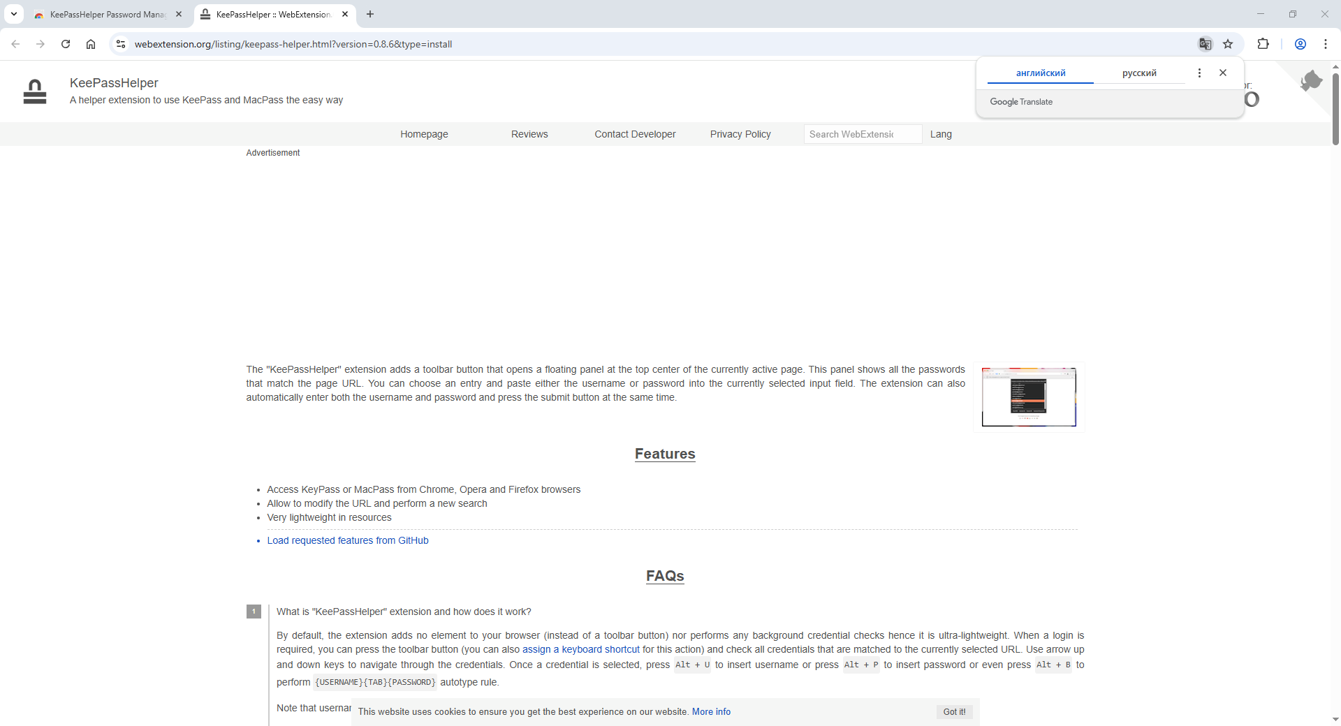Open the Reviews menu item
Image resolution: width=1341 pixels, height=726 pixels.
(x=529, y=134)
